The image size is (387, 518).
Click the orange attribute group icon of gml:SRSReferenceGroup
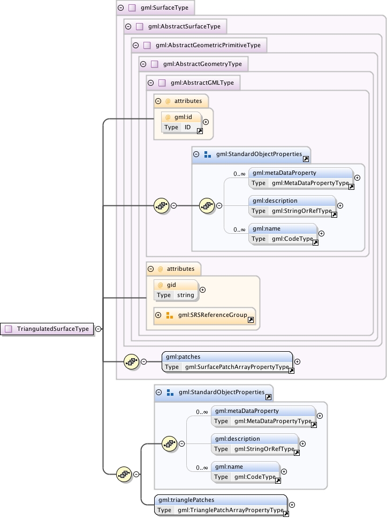coord(170,315)
